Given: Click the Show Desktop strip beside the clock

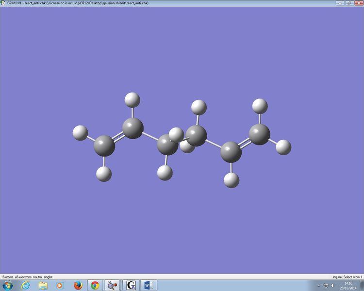Looking at the screenshot, I should [x=362, y=285].
